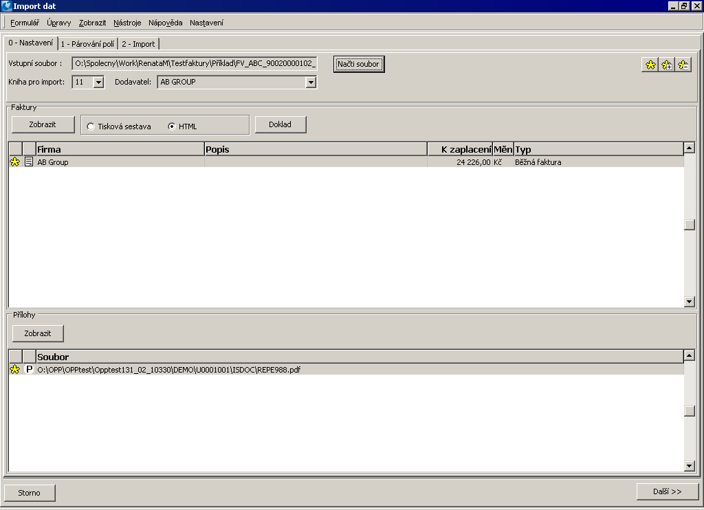Click the star-plus selection icon
This screenshot has width=704, height=510.
[668, 65]
